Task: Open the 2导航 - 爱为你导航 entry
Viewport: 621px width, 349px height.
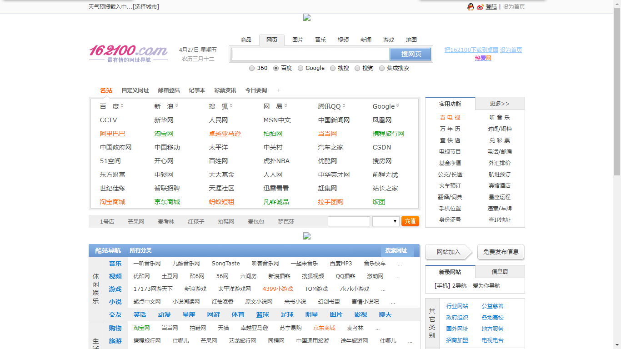Action: click(476, 286)
